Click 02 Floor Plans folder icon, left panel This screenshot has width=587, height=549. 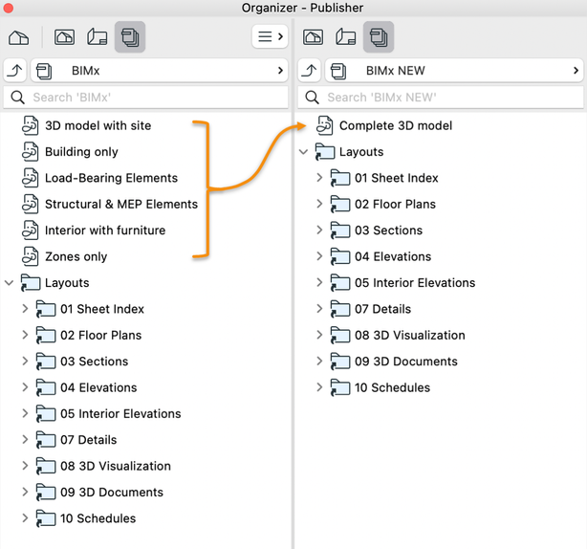(x=46, y=335)
